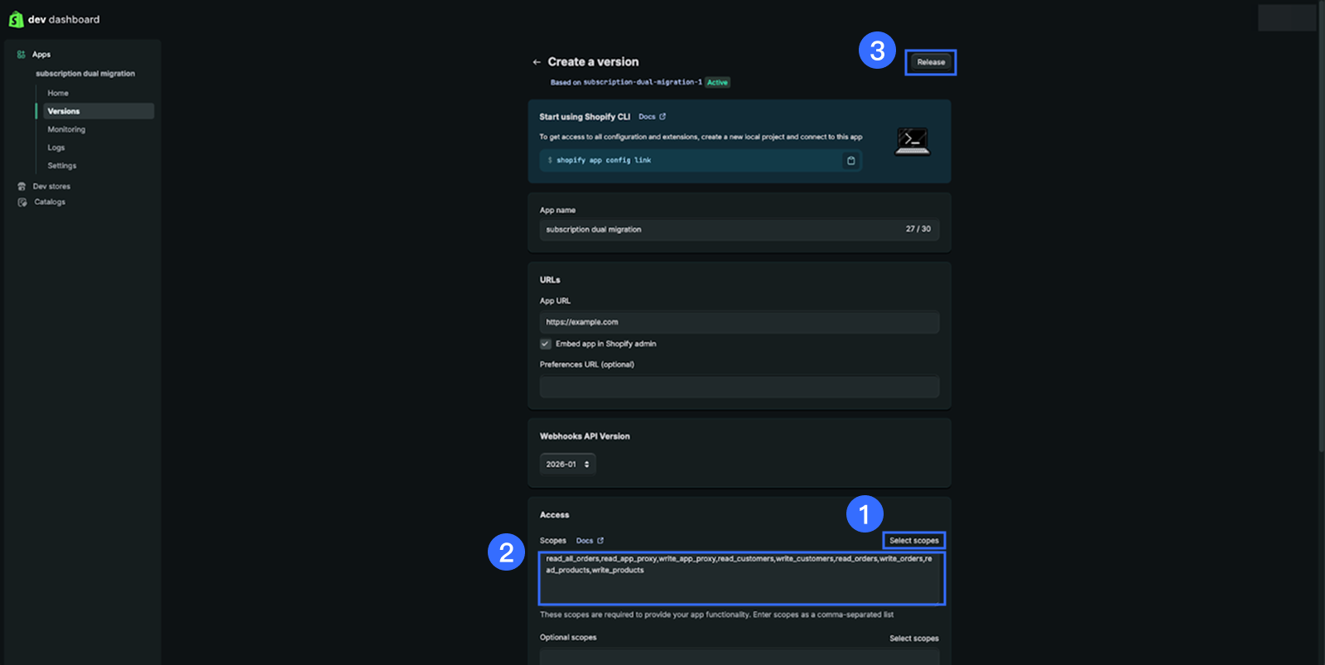This screenshot has width=1325, height=665.
Task: Click into the App name field
Action: 720,229
